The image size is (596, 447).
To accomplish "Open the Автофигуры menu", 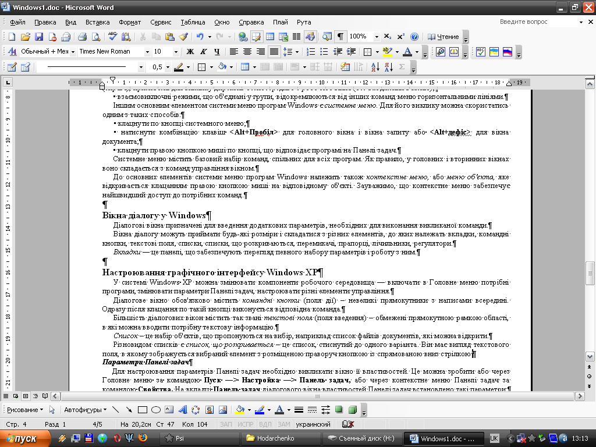I will (x=85, y=410).
